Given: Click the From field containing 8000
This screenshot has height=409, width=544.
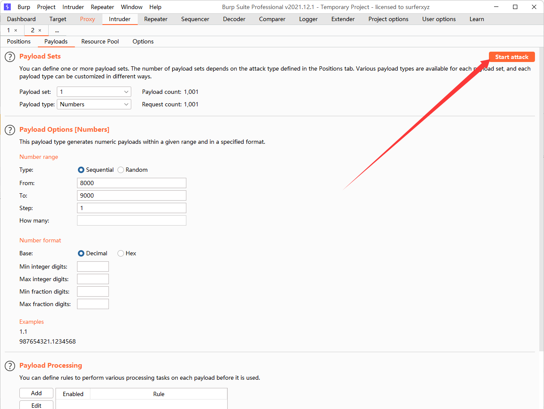Looking at the screenshot, I should [132, 183].
